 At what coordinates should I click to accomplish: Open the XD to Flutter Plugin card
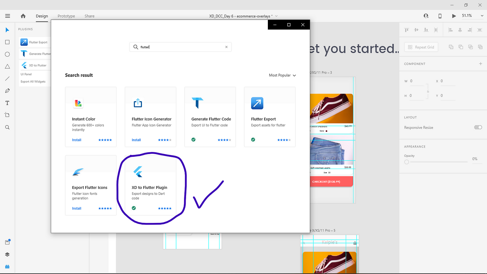point(151,185)
